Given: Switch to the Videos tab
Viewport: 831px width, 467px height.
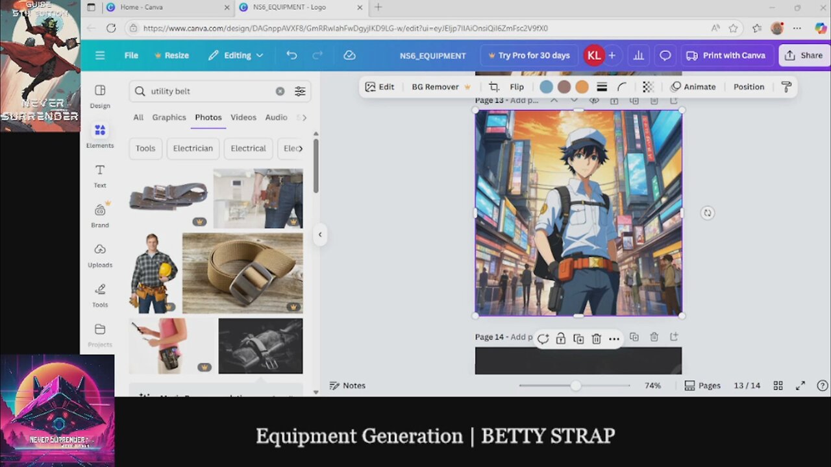Looking at the screenshot, I should pos(243,117).
